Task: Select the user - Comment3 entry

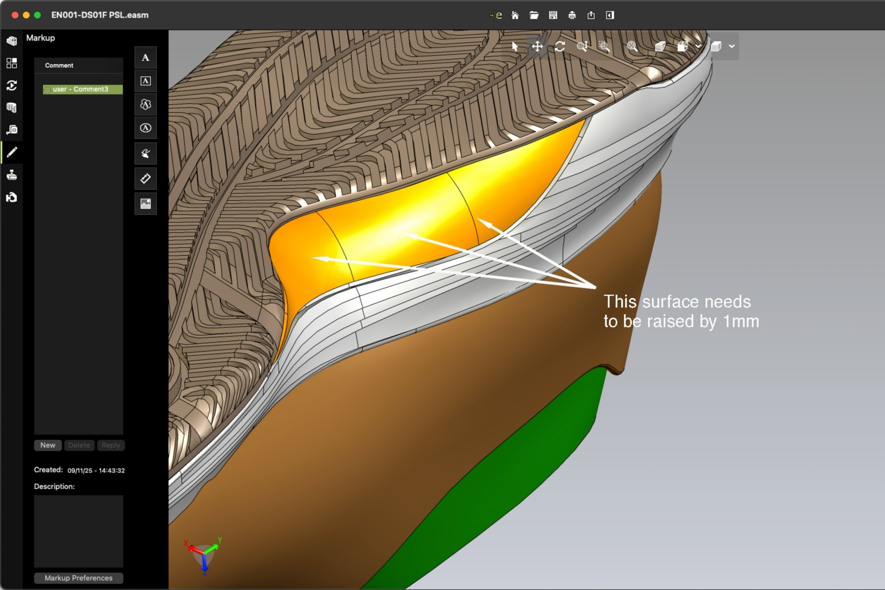Action: tap(81, 89)
